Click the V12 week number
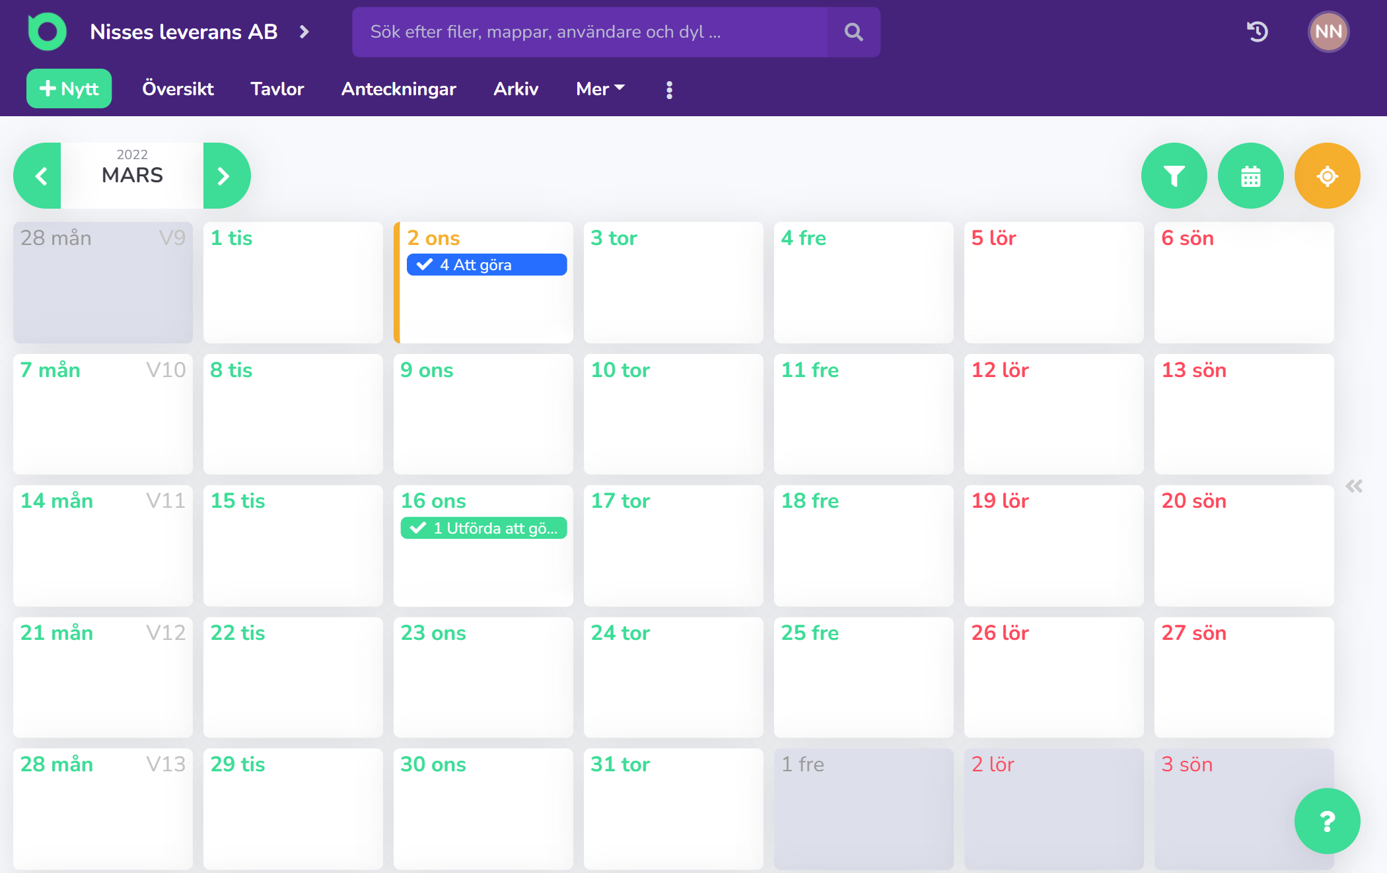Screen dimensions: 1387x873 [166, 633]
